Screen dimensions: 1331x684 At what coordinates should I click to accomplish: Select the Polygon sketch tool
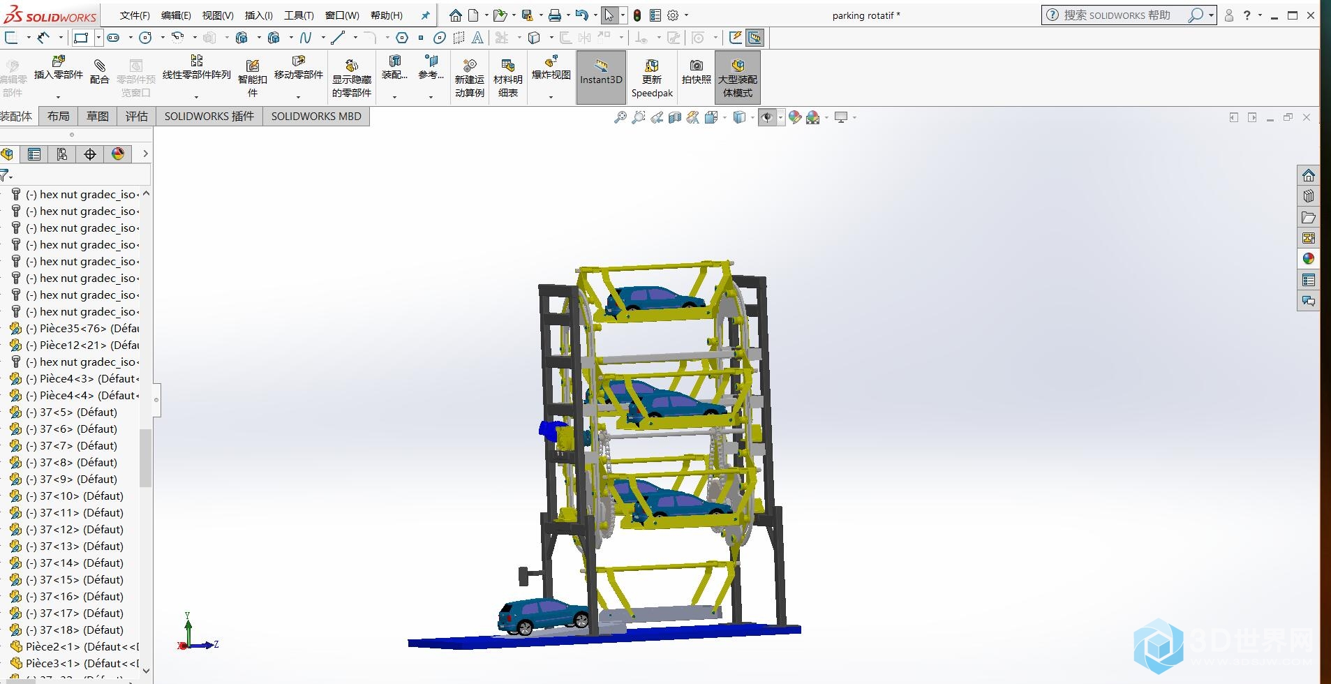click(402, 38)
